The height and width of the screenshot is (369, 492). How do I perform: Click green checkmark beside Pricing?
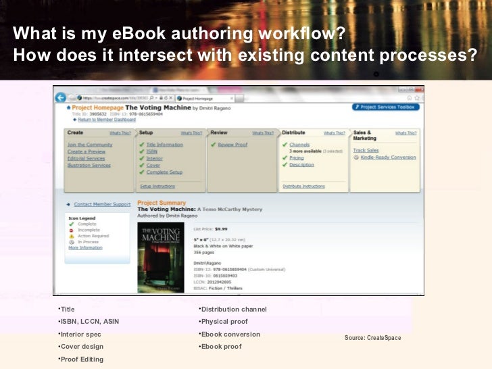coord(285,158)
